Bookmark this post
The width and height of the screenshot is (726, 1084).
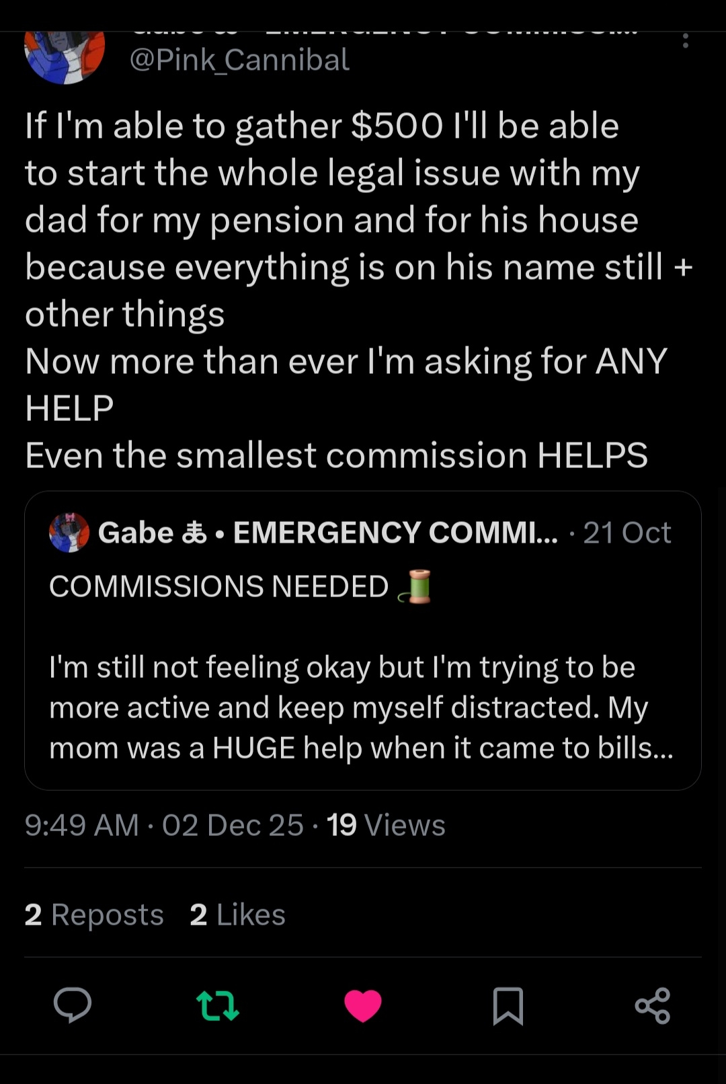[x=508, y=1006]
